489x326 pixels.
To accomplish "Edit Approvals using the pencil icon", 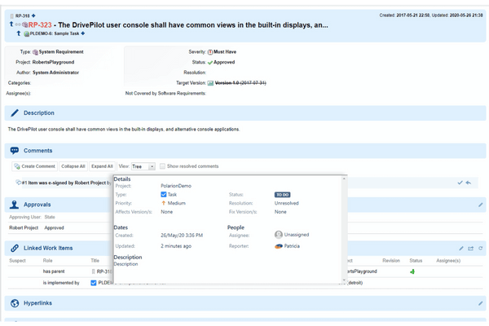I will coord(480,205).
